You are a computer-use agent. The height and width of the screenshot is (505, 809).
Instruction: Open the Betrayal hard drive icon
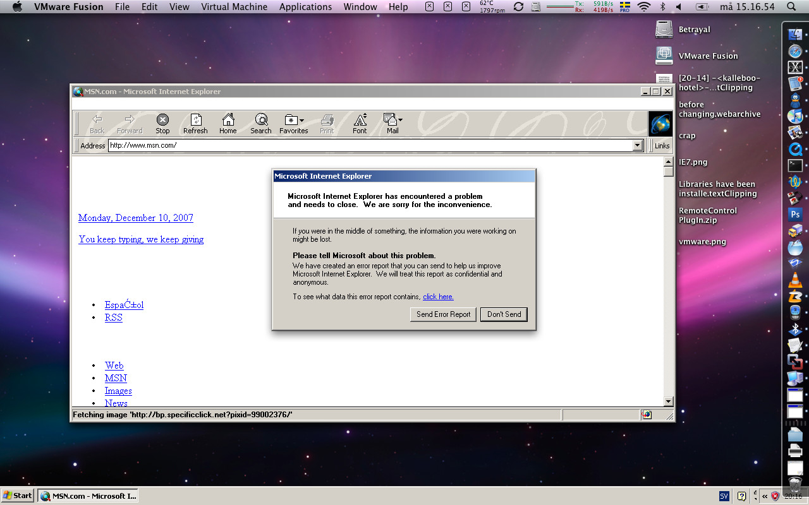tap(664, 30)
